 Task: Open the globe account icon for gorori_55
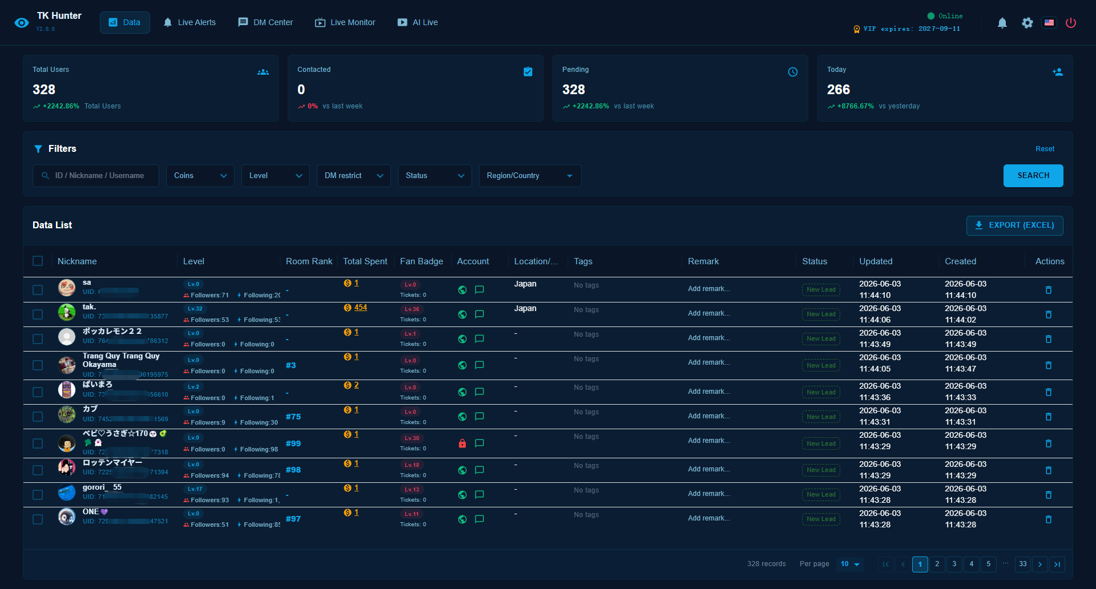462,495
